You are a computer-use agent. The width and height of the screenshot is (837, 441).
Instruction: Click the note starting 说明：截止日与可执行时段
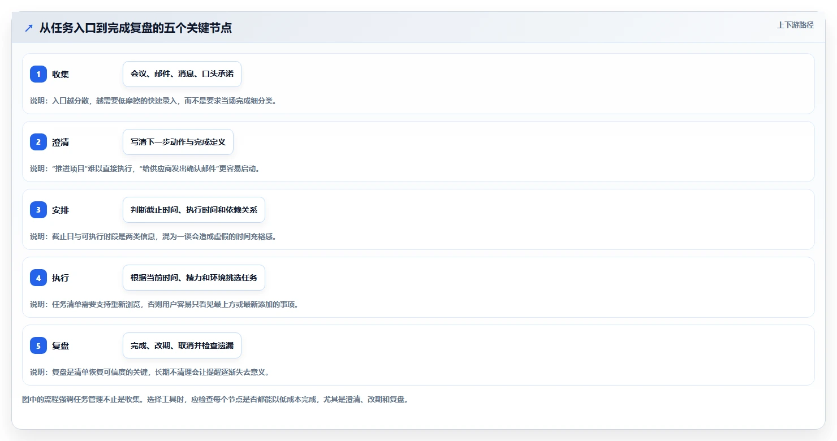tap(153, 236)
